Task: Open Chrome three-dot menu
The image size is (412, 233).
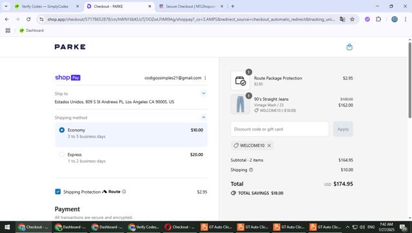Action: [405, 19]
